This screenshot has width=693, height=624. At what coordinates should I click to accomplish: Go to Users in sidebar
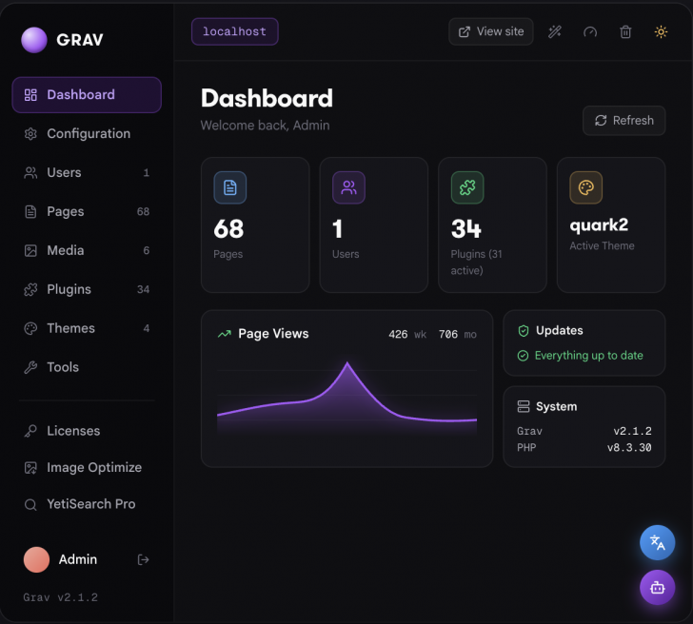87,172
